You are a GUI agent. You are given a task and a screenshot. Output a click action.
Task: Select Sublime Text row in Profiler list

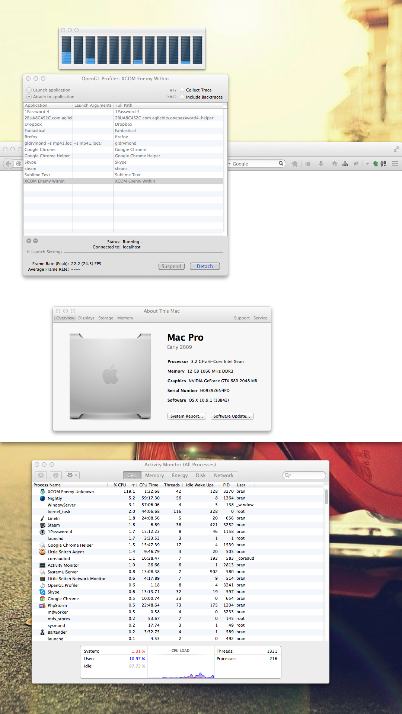pos(123,175)
